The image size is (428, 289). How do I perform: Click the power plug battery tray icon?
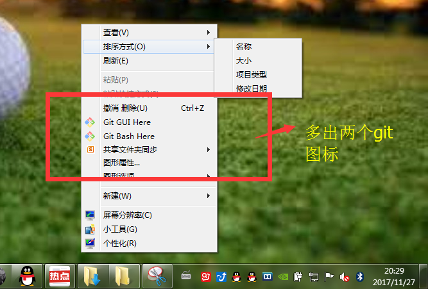click(298, 277)
